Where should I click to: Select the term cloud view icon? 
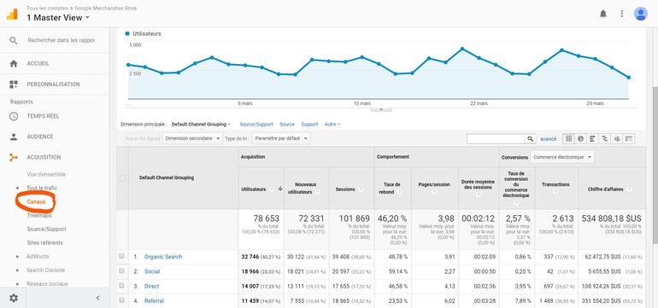[x=616, y=139]
